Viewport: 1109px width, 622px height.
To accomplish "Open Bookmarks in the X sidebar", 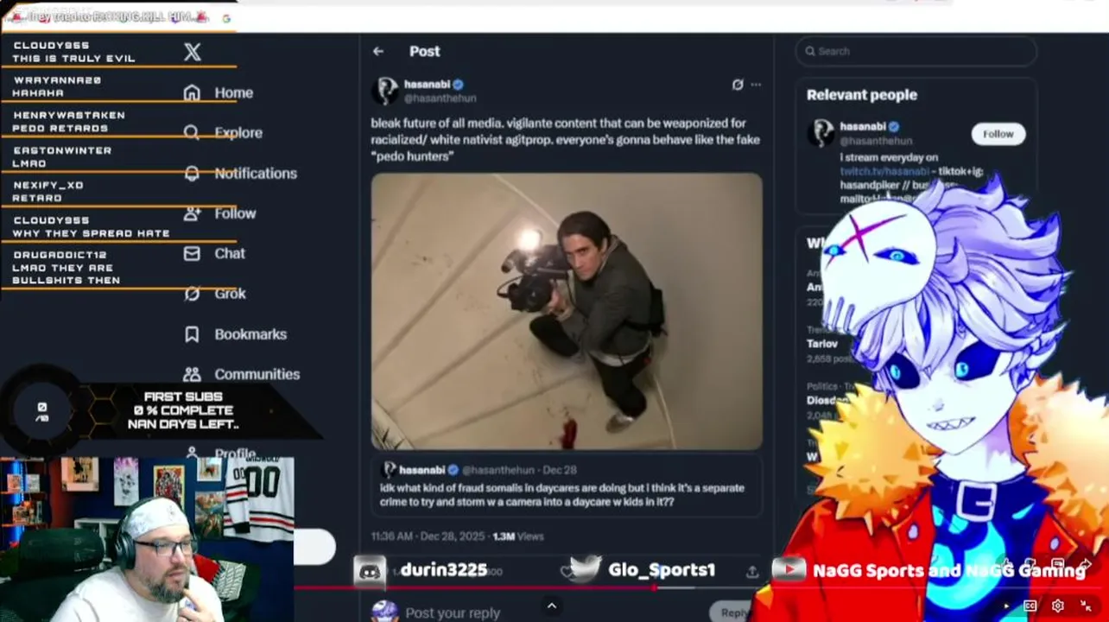I will click(235, 334).
